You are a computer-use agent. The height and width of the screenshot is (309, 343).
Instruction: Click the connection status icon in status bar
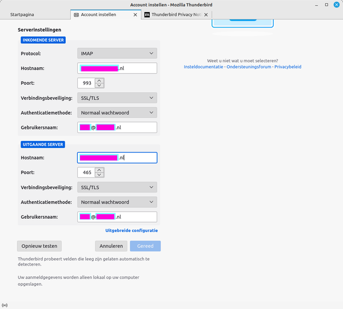5,304
